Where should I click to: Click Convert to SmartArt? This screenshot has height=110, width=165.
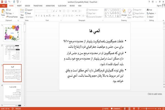[x=94, y=17]
